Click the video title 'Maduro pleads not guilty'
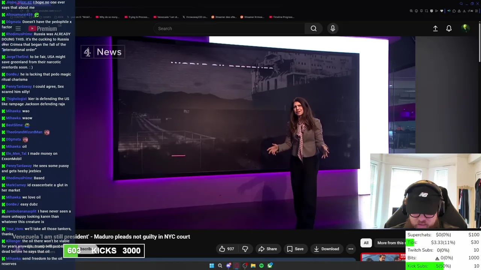The image size is (481, 270). pos(101,237)
